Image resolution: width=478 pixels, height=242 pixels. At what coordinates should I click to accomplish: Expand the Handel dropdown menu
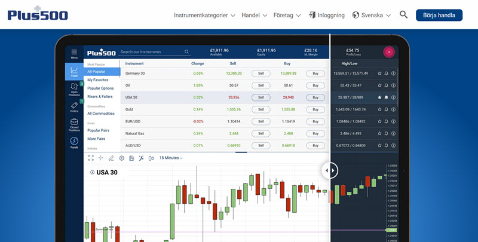(x=255, y=16)
